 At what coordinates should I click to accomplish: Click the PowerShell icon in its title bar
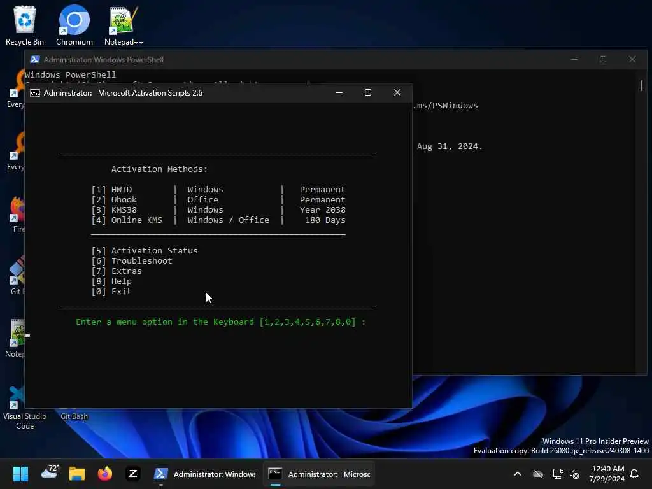tap(35, 59)
